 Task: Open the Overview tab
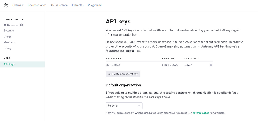pyautogui.click(x=18, y=5)
